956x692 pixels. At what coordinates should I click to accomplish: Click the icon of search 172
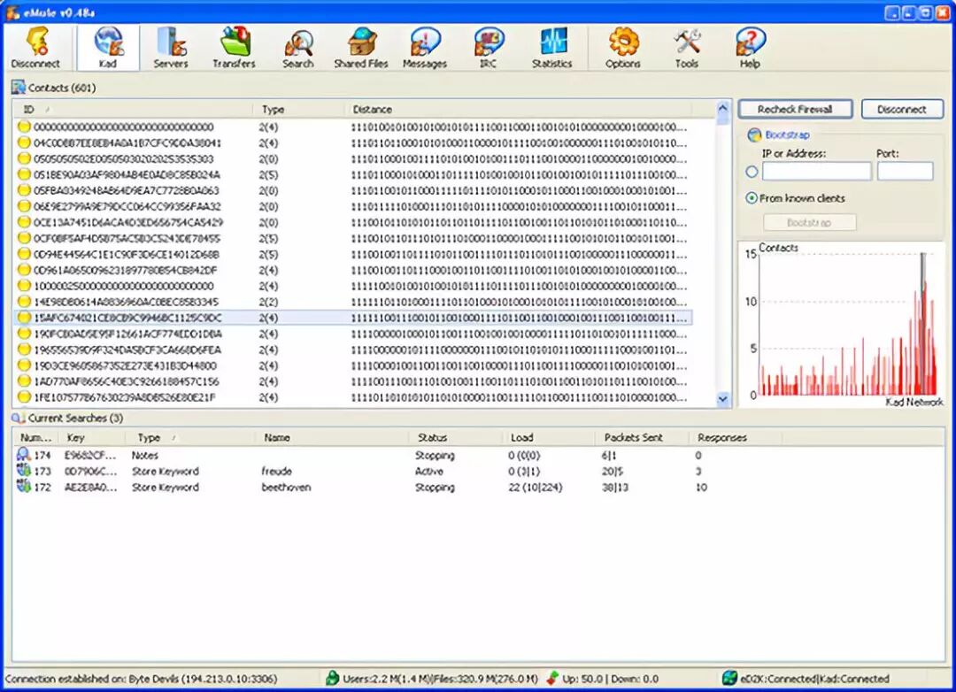[x=23, y=487]
